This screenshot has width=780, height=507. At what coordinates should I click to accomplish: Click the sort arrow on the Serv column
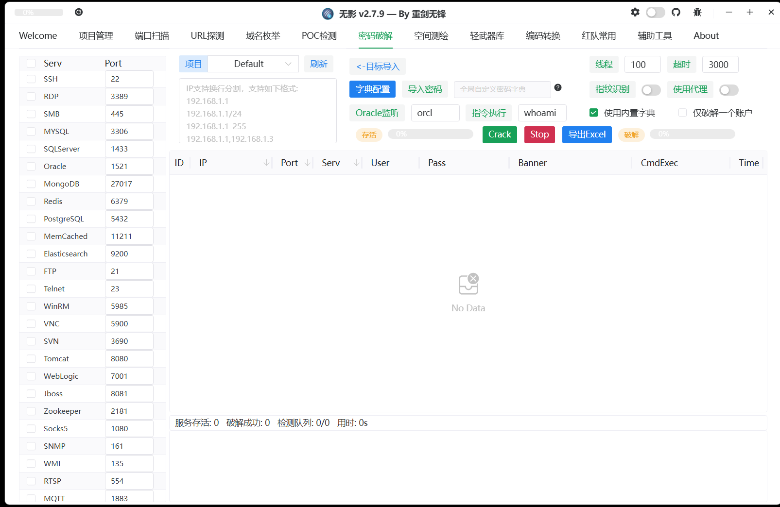[x=357, y=163]
